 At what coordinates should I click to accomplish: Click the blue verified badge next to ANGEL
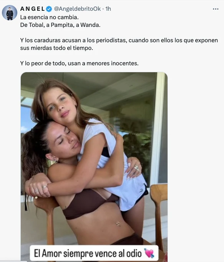click(x=49, y=9)
